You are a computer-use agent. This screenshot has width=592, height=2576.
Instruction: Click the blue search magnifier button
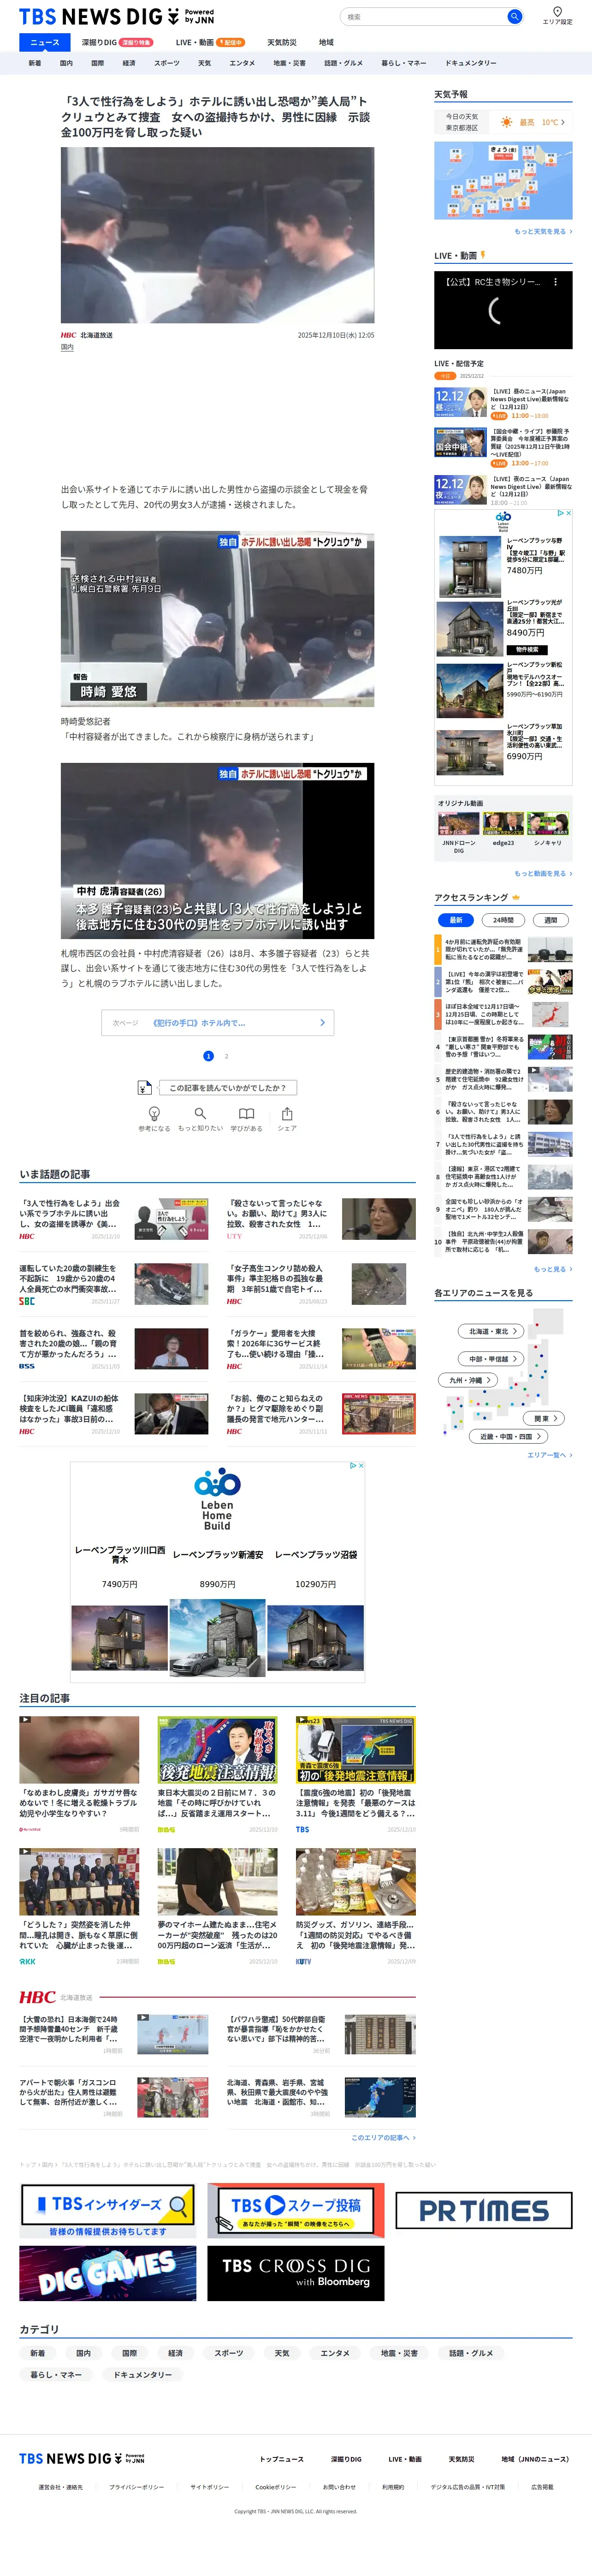514,17
